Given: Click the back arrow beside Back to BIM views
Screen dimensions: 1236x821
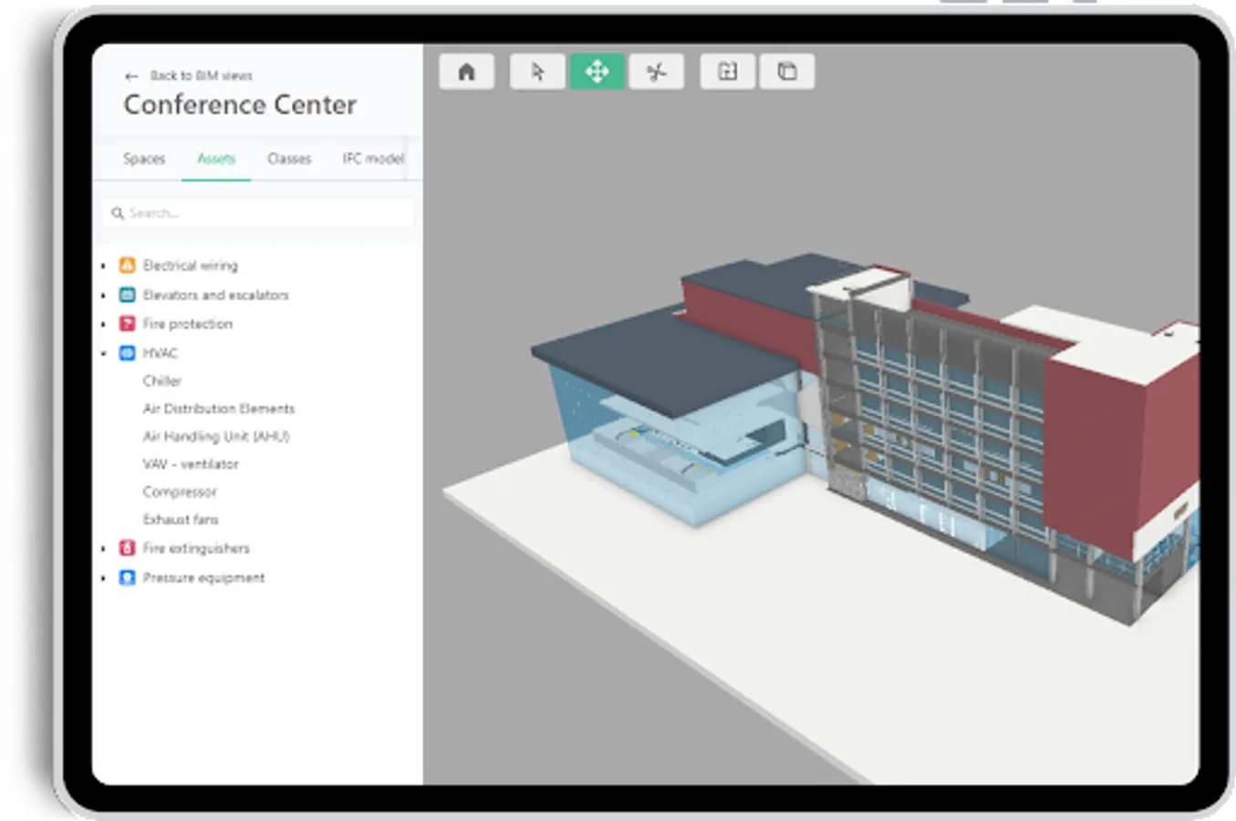Looking at the screenshot, I should [131, 76].
